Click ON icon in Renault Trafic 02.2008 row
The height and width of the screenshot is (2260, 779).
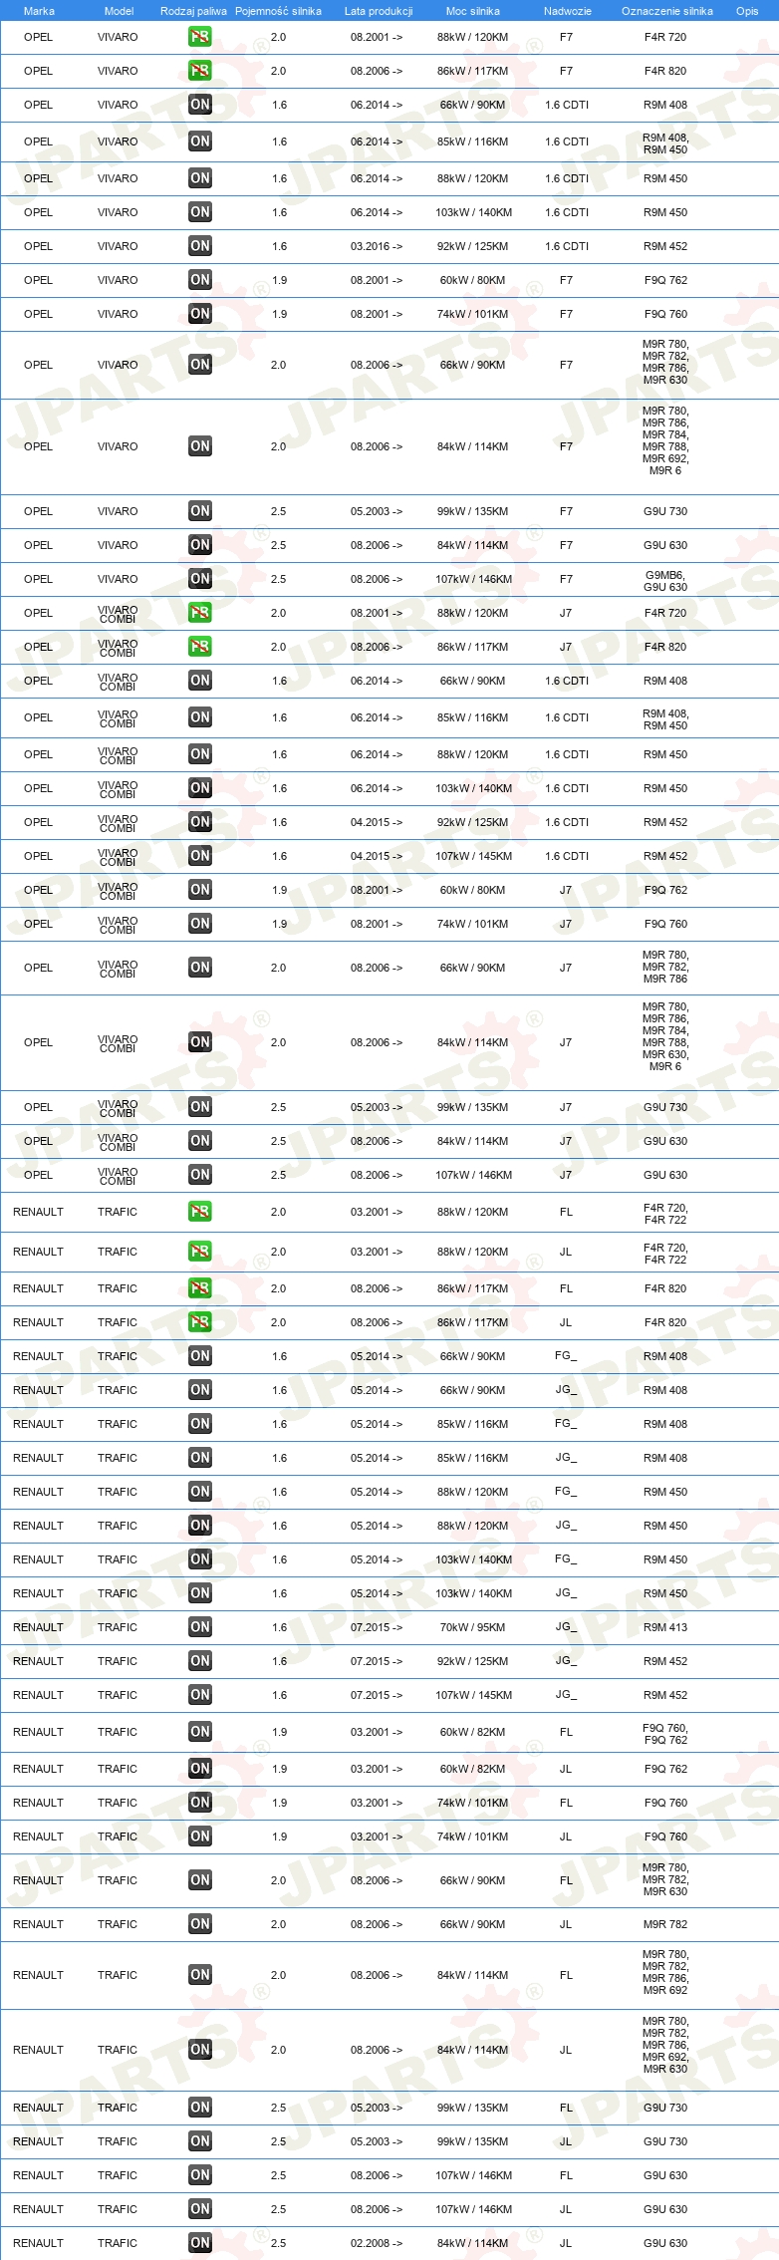tap(200, 2243)
